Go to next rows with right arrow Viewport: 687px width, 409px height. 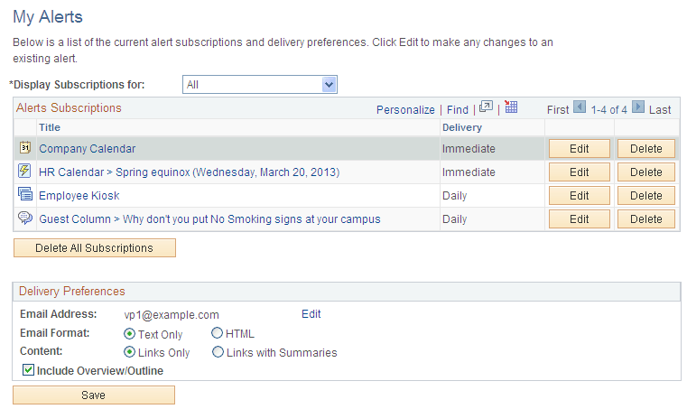[637, 107]
